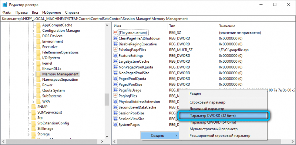Click the Executive folder icon
The image size is (296, 145).
pos(38,47)
